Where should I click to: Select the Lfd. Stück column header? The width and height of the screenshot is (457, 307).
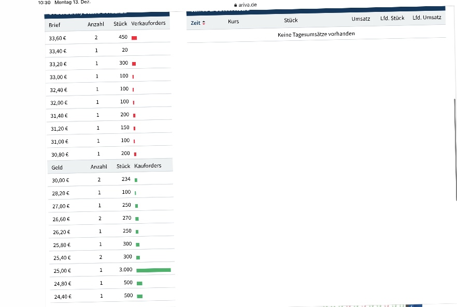[x=392, y=19]
